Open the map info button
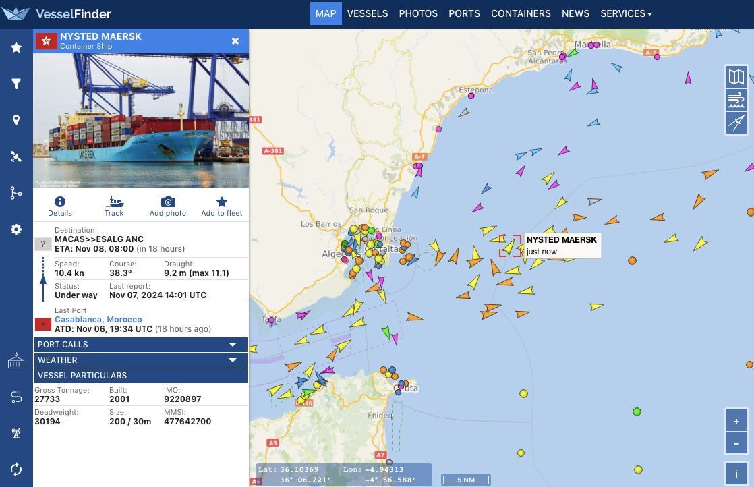The height and width of the screenshot is (487, 754). 736,474
